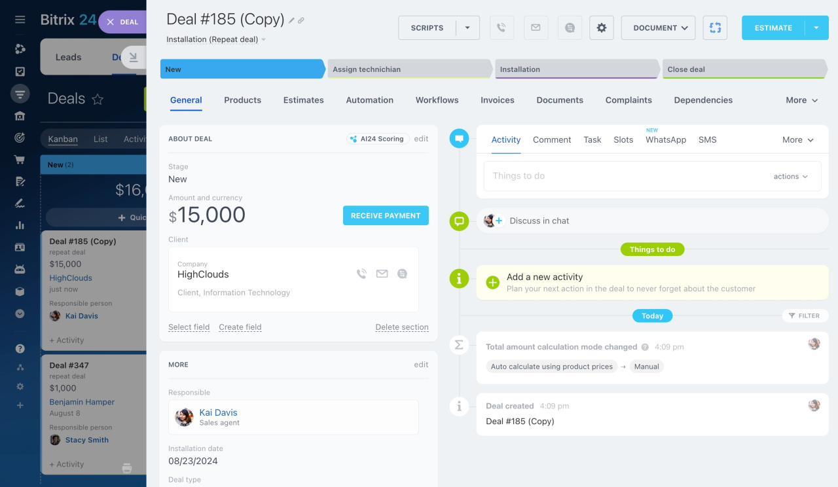Click the Things to do input field
Image resolution: width=838 pixels, height=487 pixels.
(x=622, y=176)
